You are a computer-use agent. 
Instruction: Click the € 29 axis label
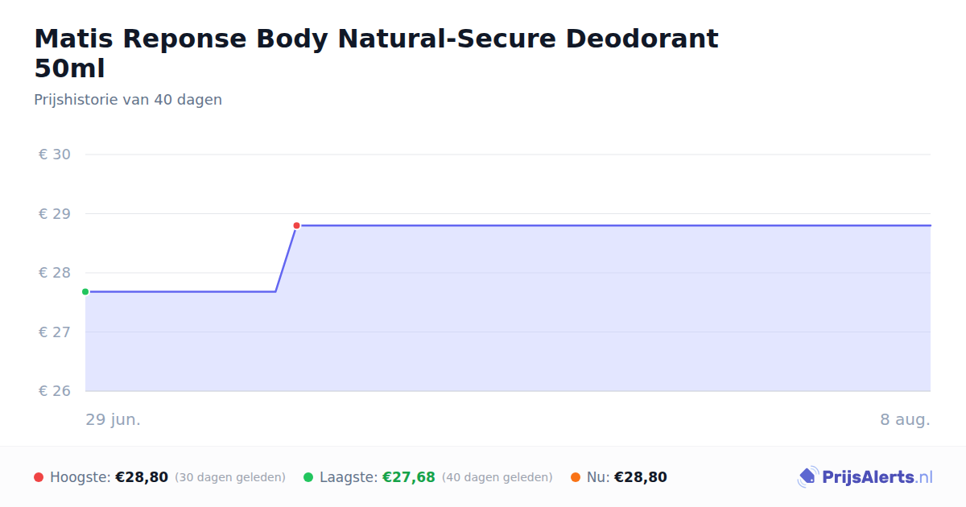(x=55, y=214)
